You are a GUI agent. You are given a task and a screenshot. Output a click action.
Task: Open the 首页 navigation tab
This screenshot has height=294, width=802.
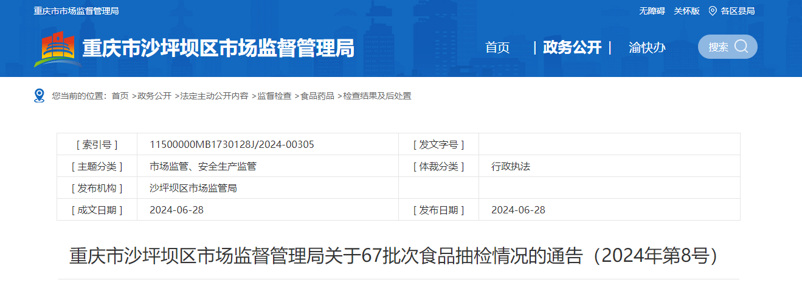(497, 47)
